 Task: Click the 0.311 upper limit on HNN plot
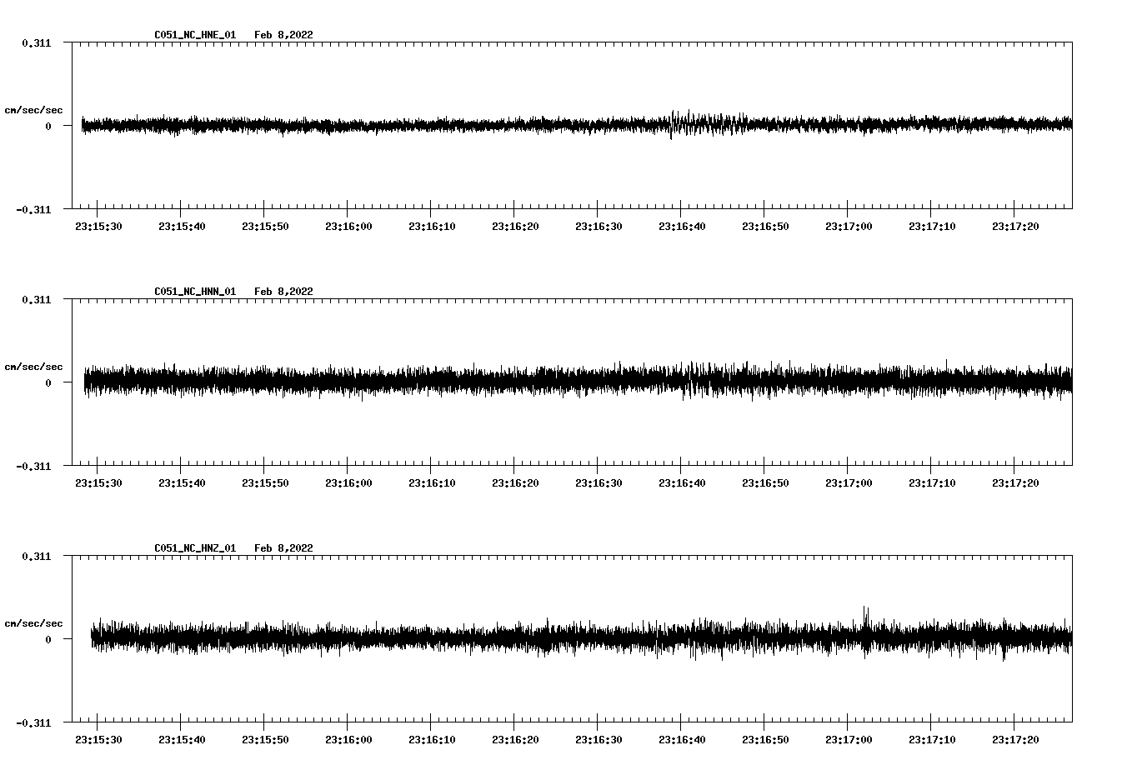37,299
